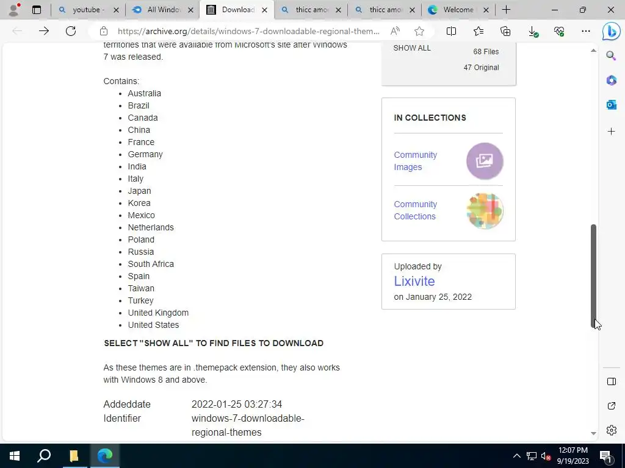Enter split screen view

451,31
